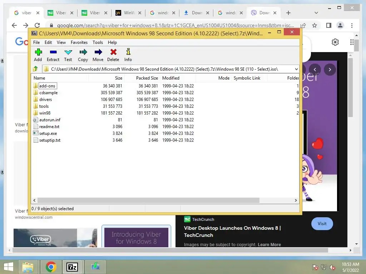Select the setup.exe file

[48, 133]
